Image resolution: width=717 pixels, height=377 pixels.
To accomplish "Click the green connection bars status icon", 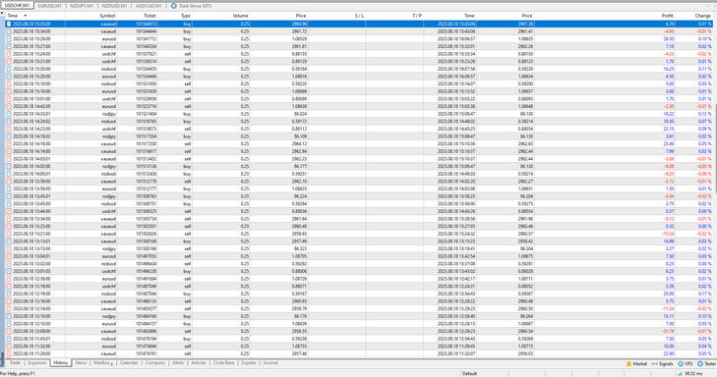I will coord(680,373).
